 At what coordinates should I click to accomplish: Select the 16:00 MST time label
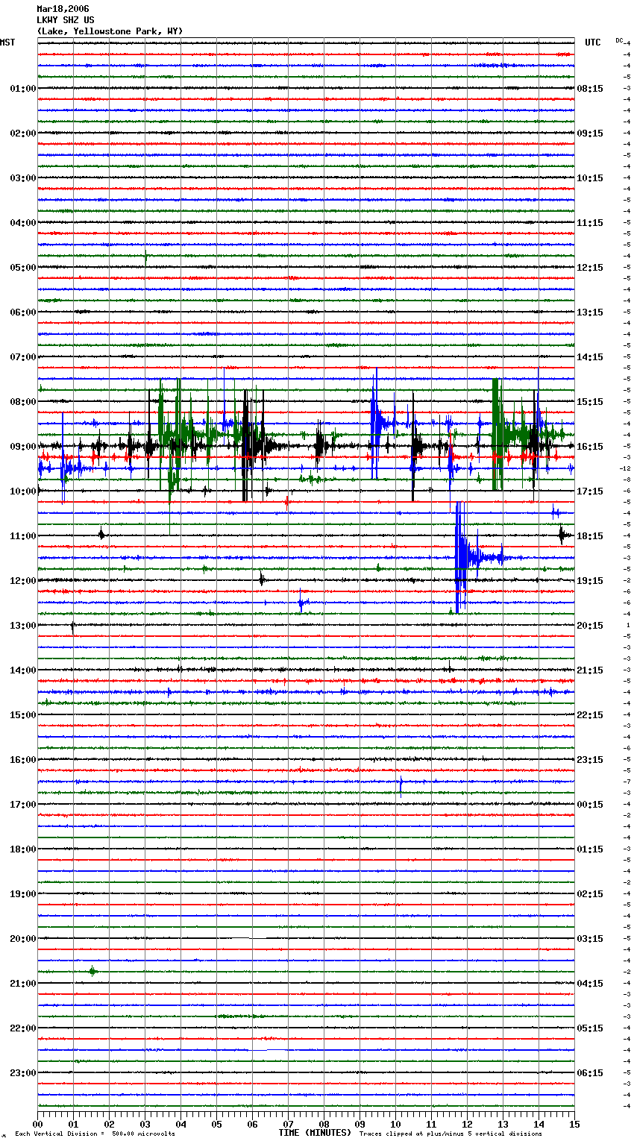coord(23,760)
